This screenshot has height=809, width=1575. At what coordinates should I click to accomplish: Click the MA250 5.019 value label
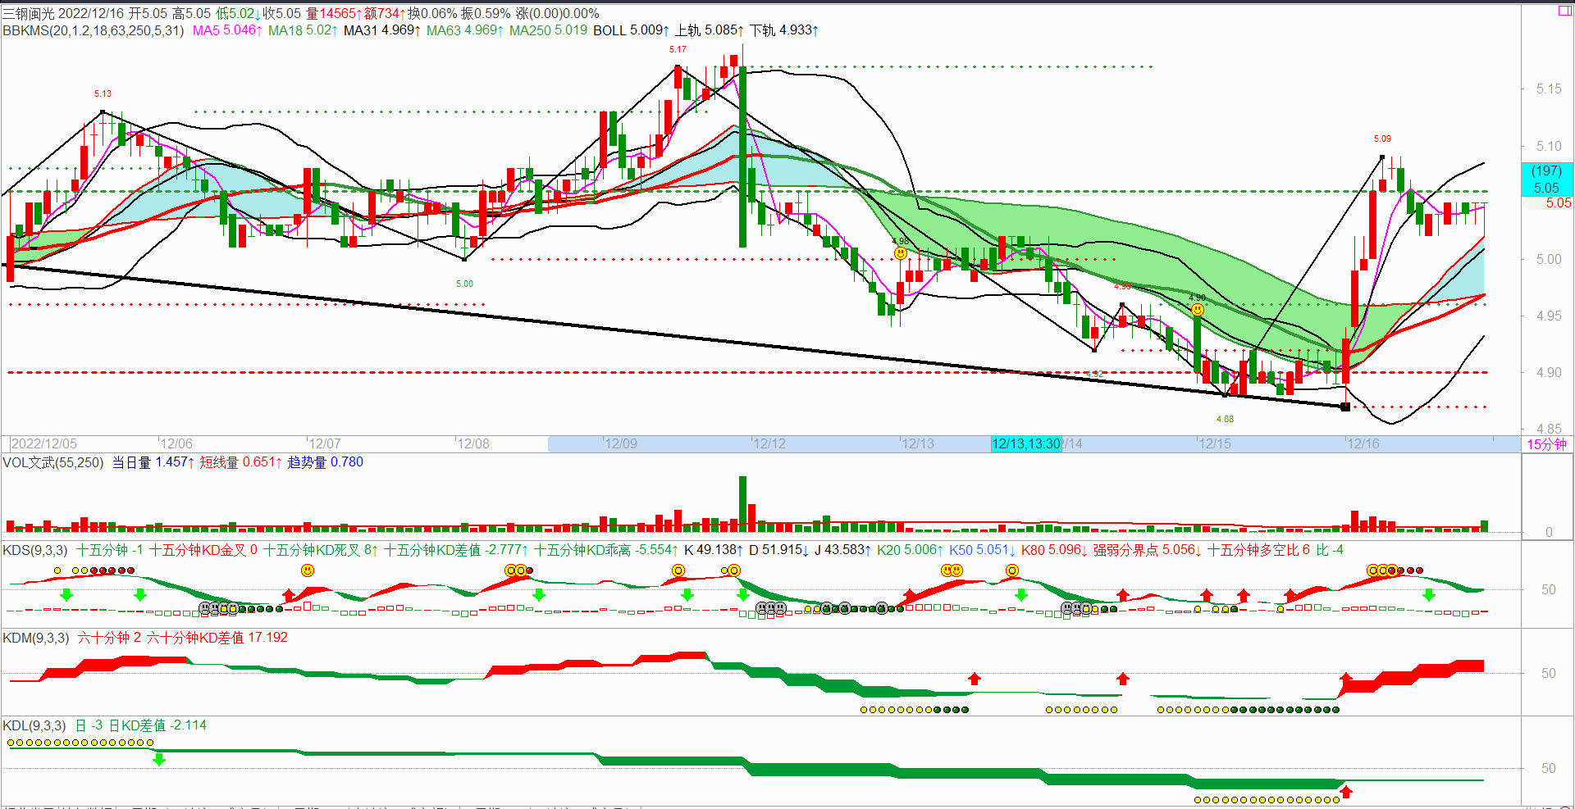(548, 30)
